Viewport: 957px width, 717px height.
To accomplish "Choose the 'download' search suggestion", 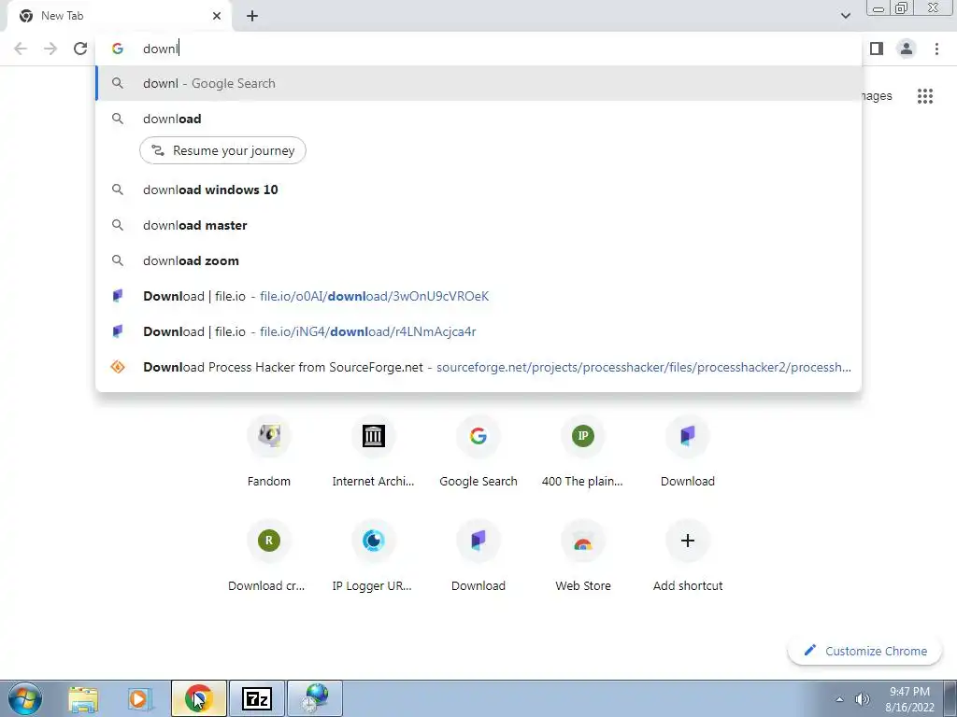I will (x=478, y=119).
